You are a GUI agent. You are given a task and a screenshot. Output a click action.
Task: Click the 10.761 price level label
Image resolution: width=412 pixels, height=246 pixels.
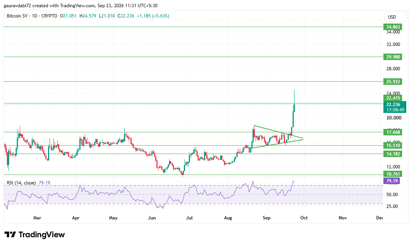(393, 174)
